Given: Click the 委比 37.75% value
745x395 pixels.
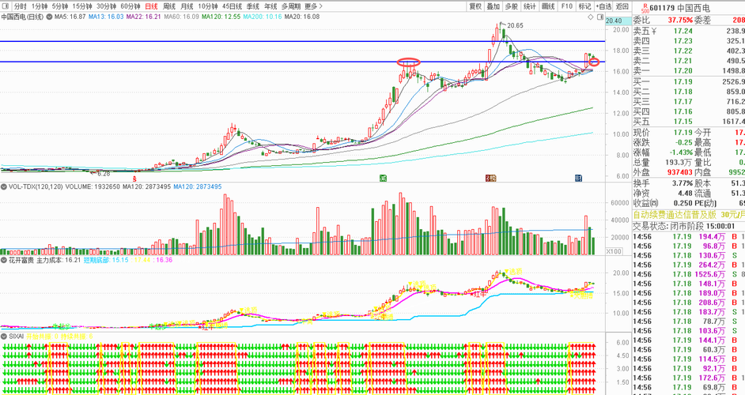Looking at the screenshot, I should point(680,21).
